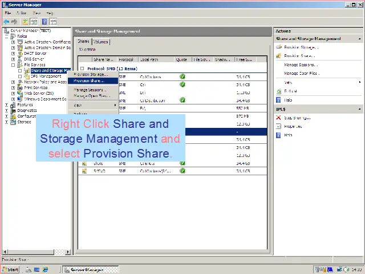Sort by the Protocol column header

[x=128, y=59]
